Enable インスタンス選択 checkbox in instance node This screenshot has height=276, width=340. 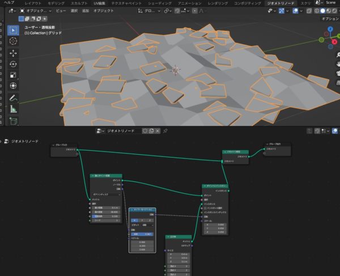click(x=205, y=209)
